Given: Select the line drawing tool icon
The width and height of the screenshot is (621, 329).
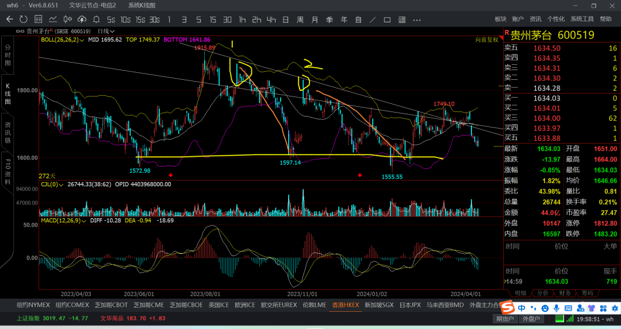Looking at the screenshot, I should point(373,20).
